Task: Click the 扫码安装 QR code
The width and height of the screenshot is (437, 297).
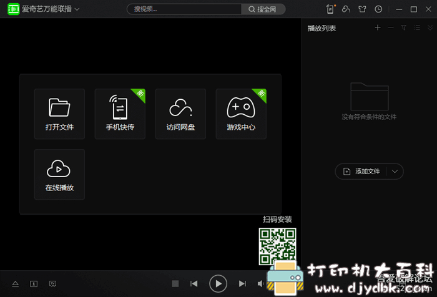Action: [277, 246]
